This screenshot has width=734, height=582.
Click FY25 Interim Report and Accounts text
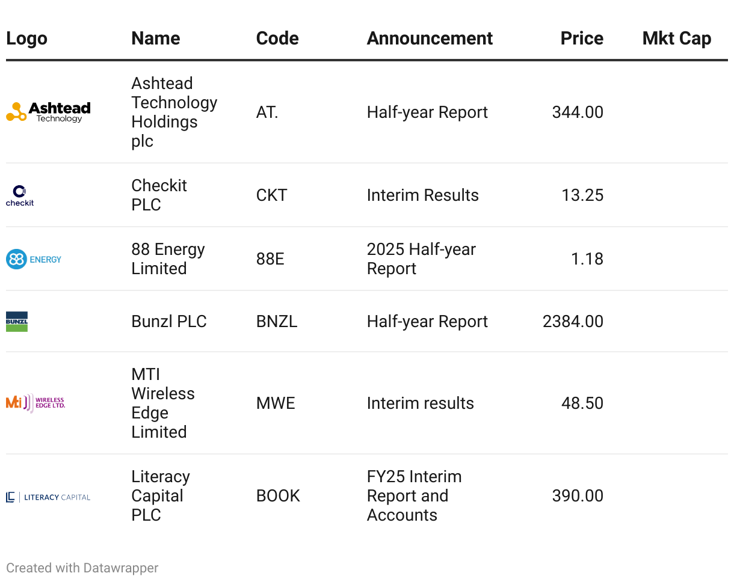(415, 496)
